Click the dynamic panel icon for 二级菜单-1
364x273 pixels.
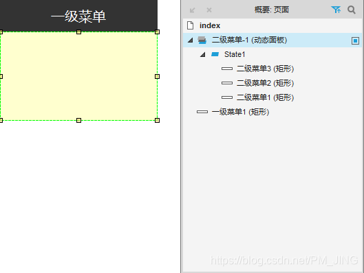[x=202, y=40]
